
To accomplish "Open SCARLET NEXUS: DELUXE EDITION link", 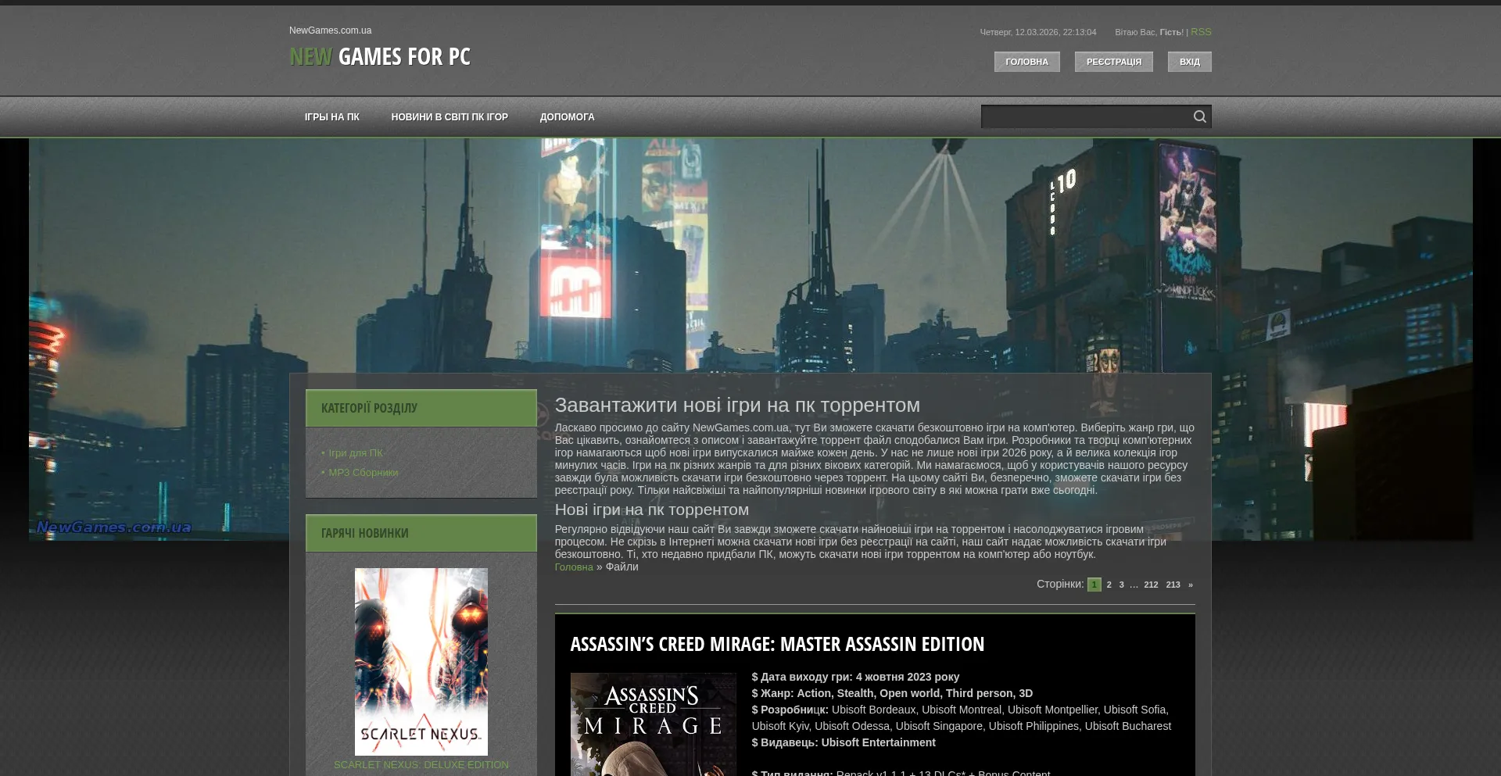I will coord(421,765).
